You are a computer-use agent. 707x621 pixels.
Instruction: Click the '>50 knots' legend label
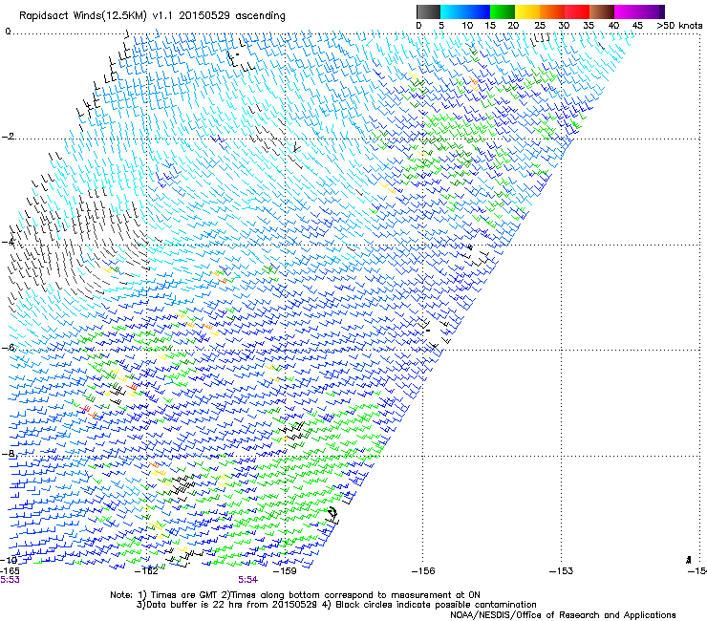click(x=679, y=26)
